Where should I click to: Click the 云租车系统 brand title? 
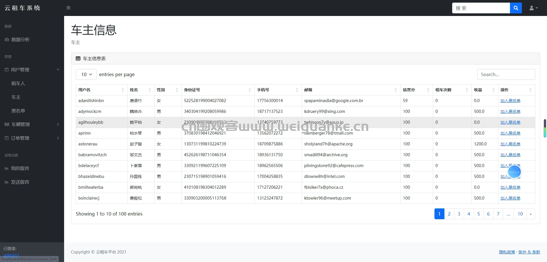tap(23, 8)
